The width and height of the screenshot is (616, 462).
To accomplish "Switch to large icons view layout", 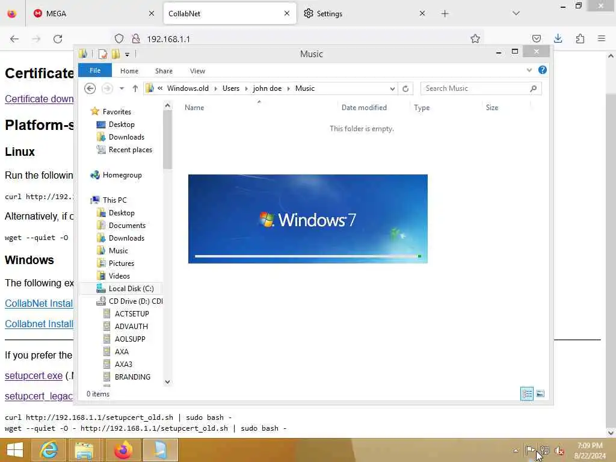I will tap(540, 393).
